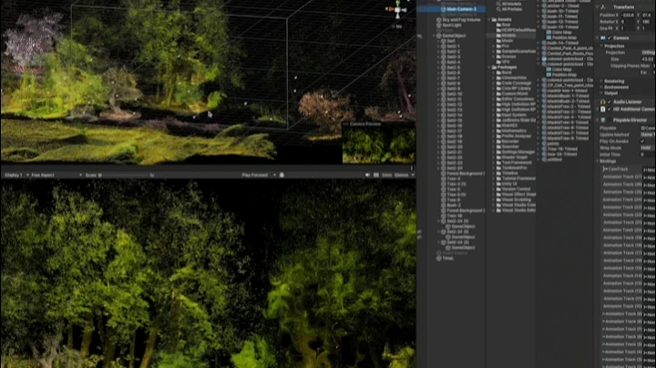
Task: Open the Scenes folder
Action: point(508,56)
